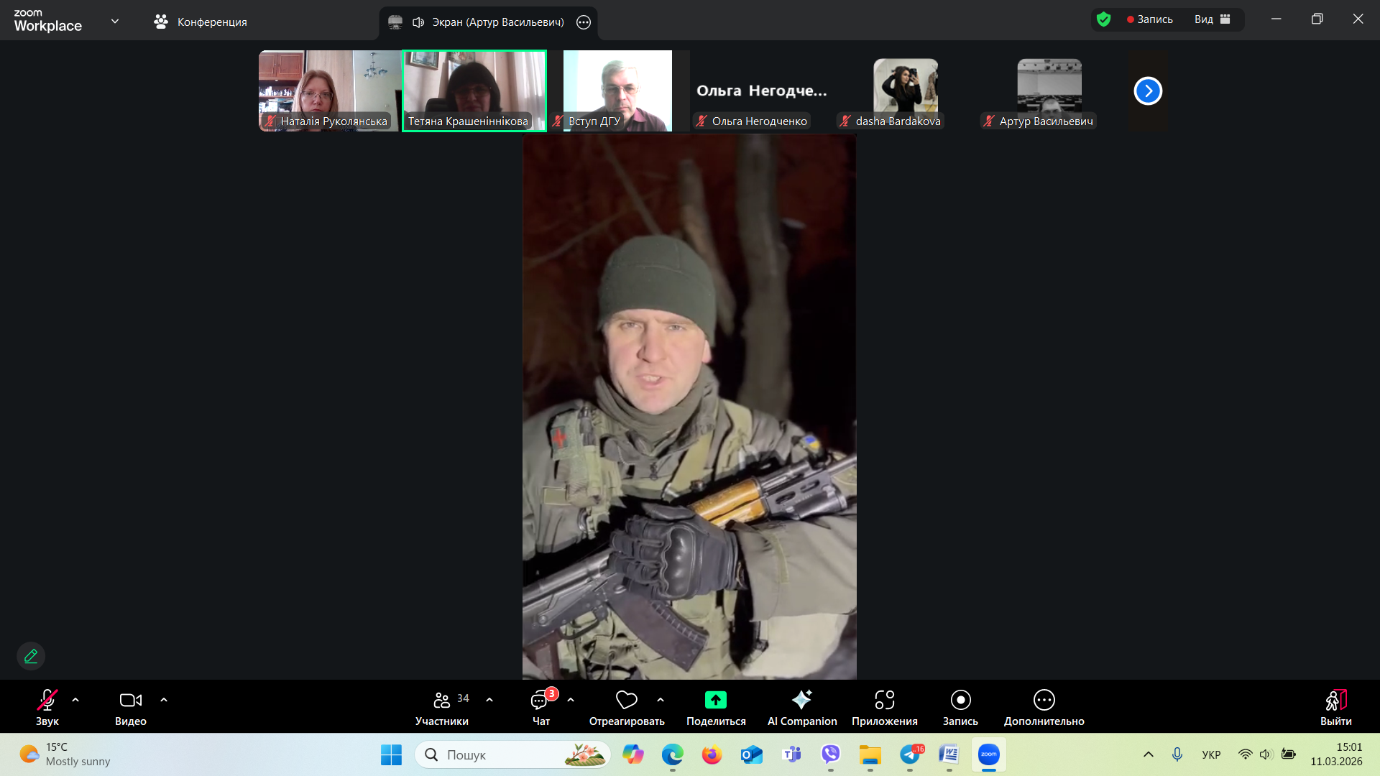Open the Дополнительно more options button
Image resolution: width=1380 pixels, height=776 pixels.
tap(1044, 707)
